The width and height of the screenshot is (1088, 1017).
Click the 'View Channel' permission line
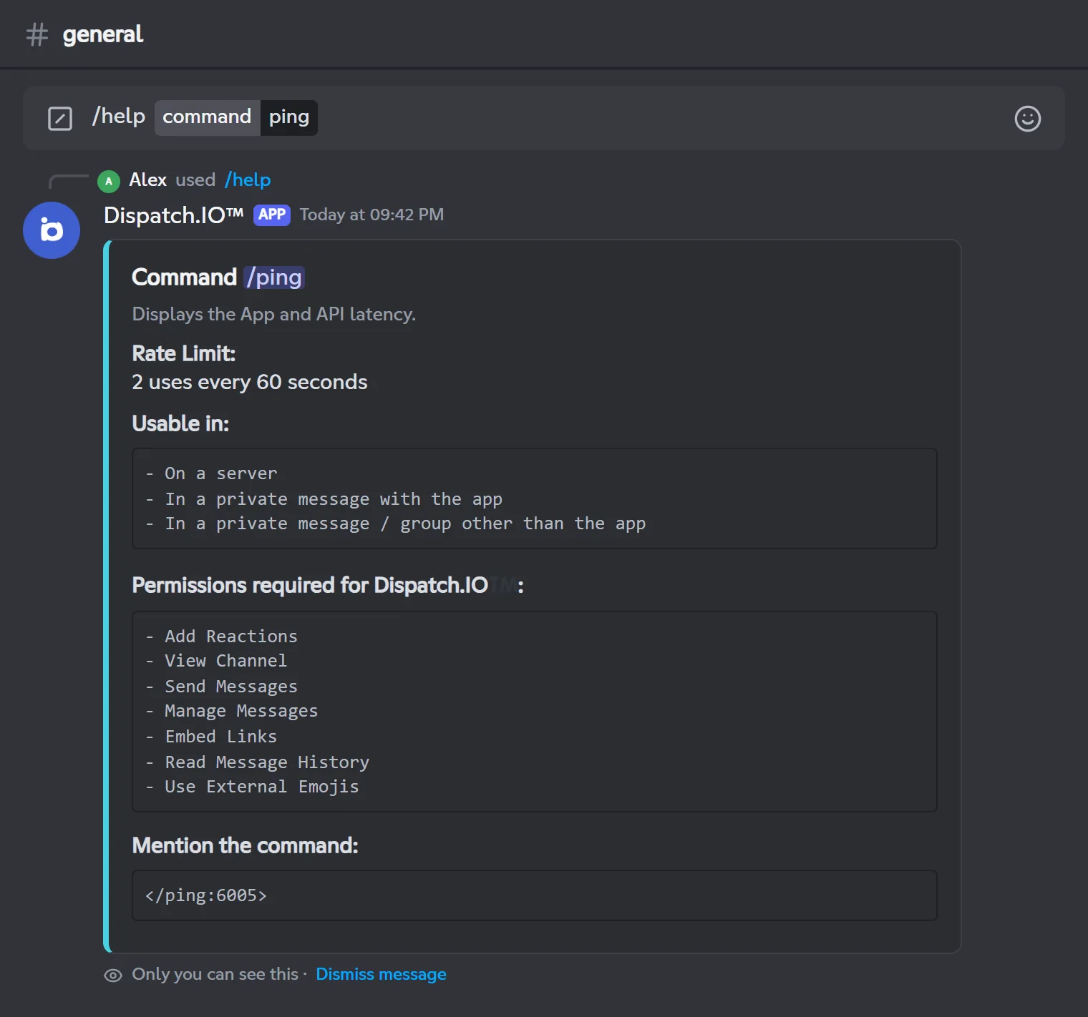(x=216, y=661)
